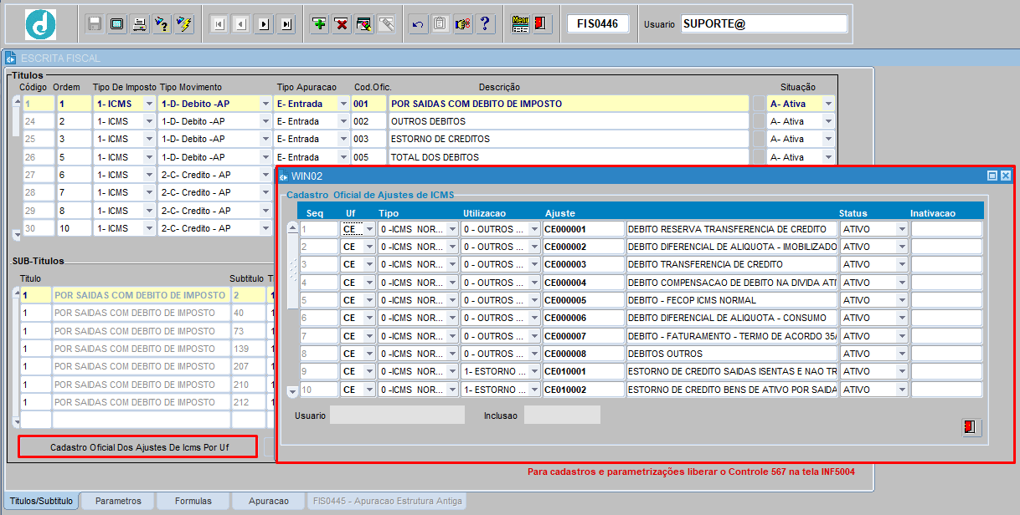Select the Save record icon
Image resolution: width=1020 pixels, height=515 pixels.
tap(94, 23)
